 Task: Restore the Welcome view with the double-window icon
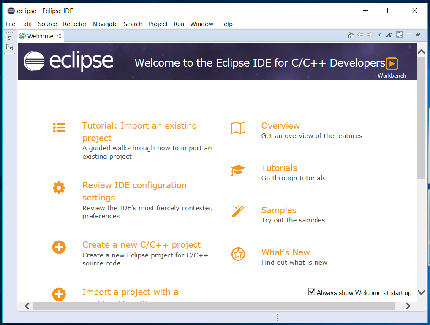[x=418, y=34]
